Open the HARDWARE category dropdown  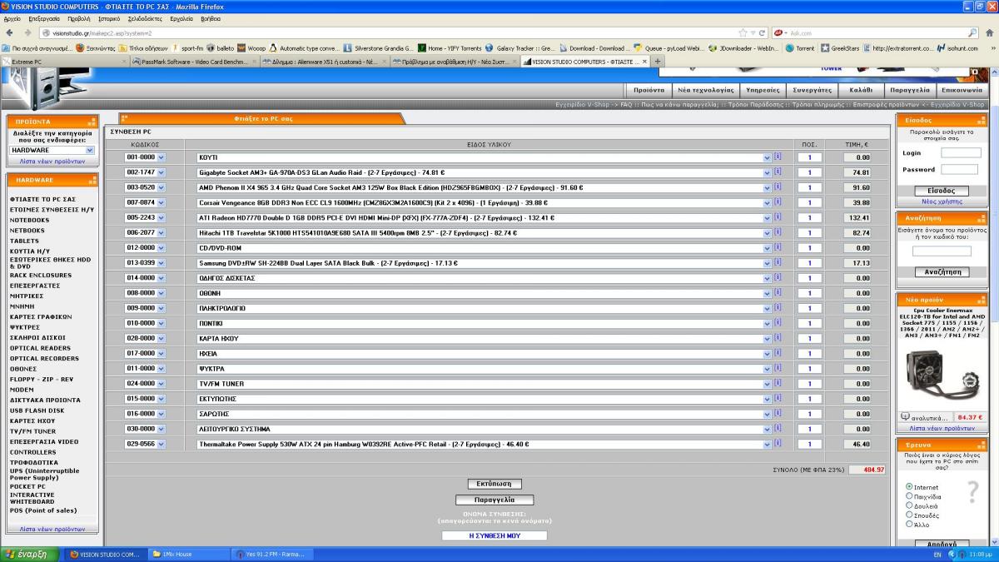pos(52,150)
